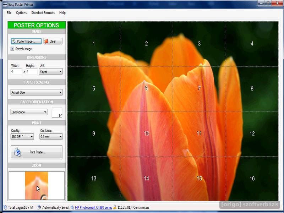Select poster page 13 in preview

[x=94, y=179]
